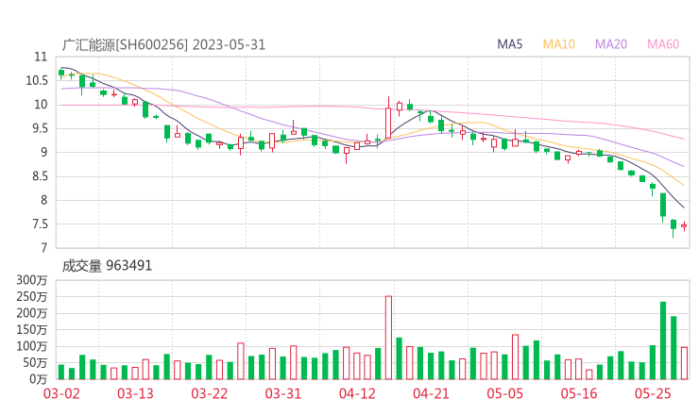This screenshot has height=415, width=699.
Task: Click the 250万 volume axis label
Action: tap(32, 296)
